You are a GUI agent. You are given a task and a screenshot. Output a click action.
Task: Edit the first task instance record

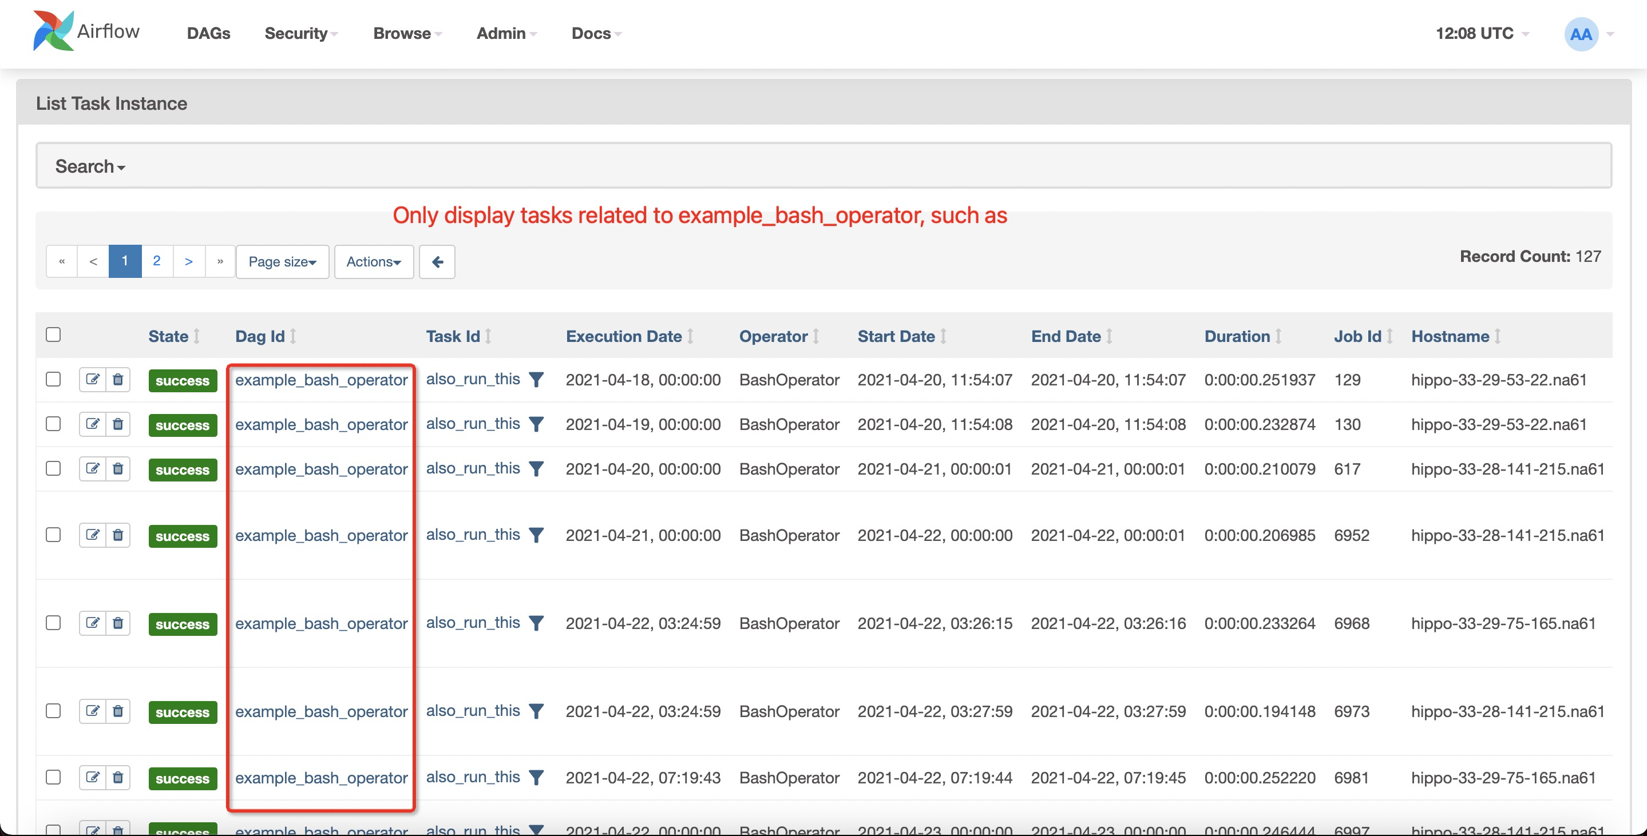coord(93,379)
